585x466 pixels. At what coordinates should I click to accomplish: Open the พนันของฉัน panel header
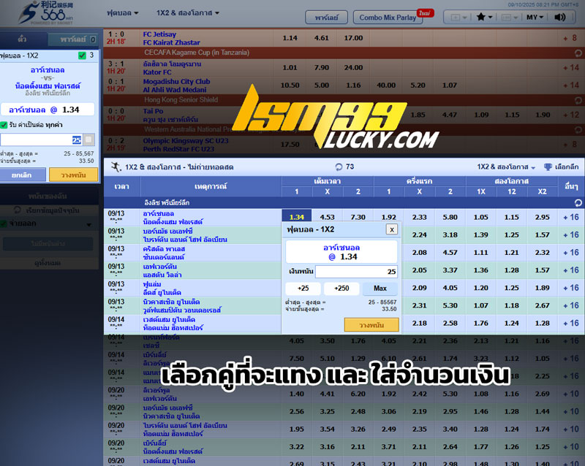click(x=48, y=196)
